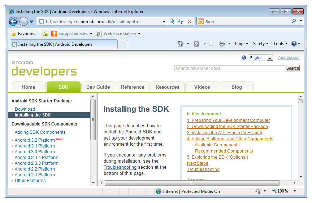Click the Search button
312x203 pixels.
pos(292,68)
